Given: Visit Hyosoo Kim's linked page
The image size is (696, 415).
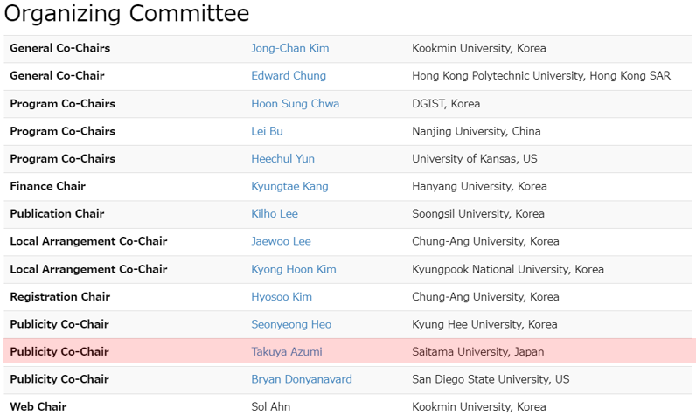Looking at the screenshot, I should pos(282,297).
